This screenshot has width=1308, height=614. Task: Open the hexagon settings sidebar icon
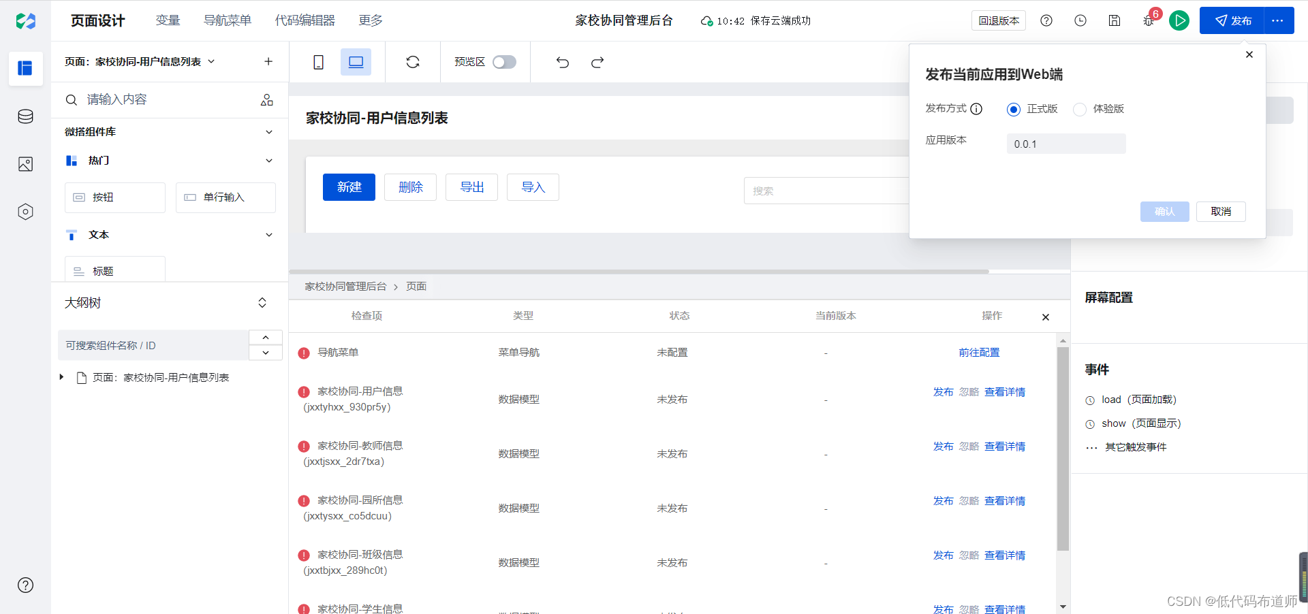point(25,212)
